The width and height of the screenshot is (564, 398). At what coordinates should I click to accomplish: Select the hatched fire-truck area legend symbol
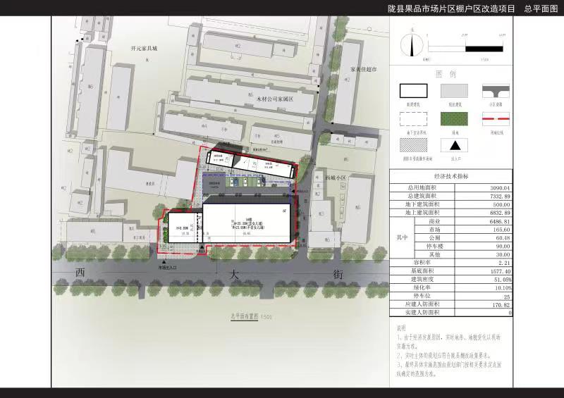pos(413,145)
